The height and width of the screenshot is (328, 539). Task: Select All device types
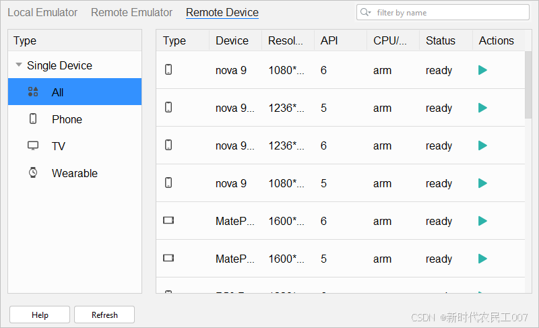coord(75,92)
